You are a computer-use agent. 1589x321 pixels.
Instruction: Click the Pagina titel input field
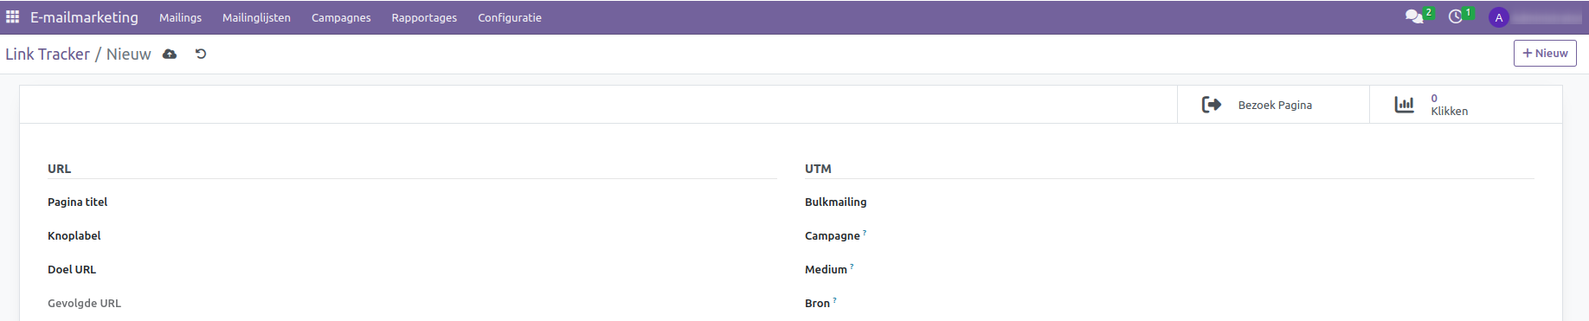(476, 202)
